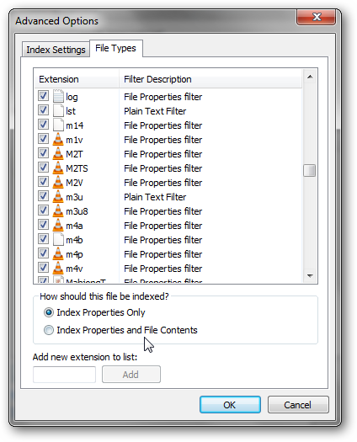Click the scrollbar down arrow
Image resolution: width=357 pixels, height=442 pixels.
tap(310, 275)
